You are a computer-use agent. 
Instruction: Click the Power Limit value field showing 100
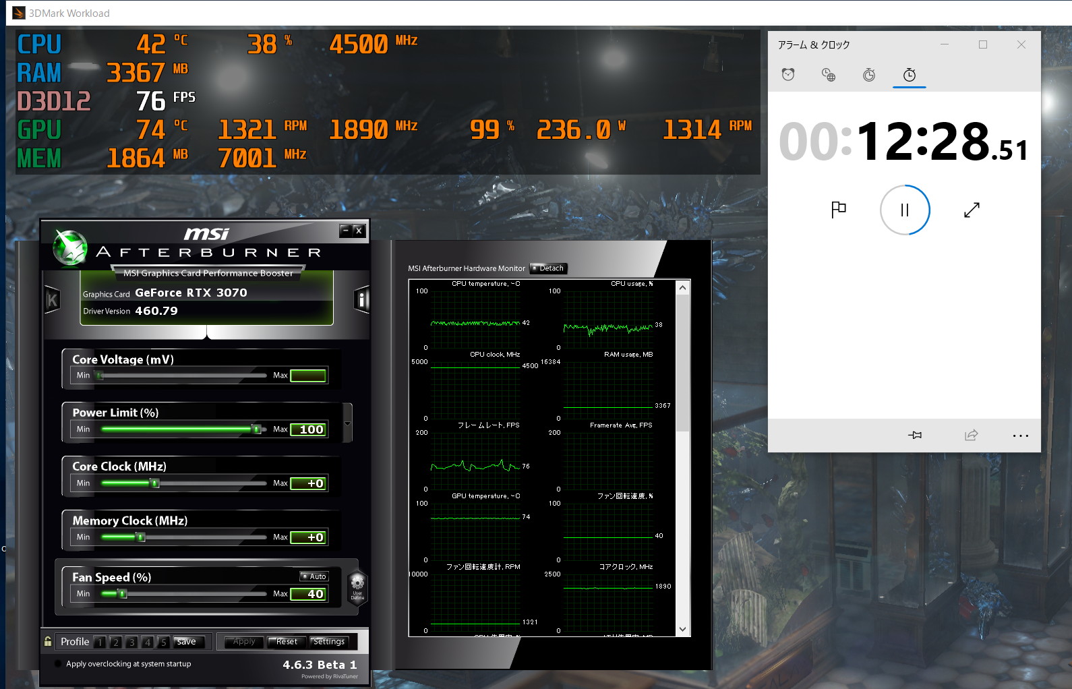pyautogui.click(x=309, y=429)
